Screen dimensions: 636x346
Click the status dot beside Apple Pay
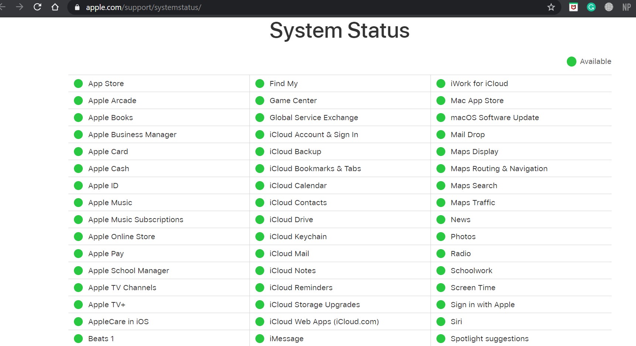pos(78,254)
